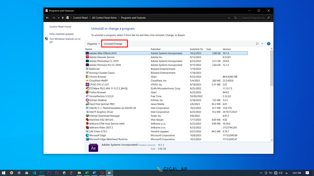314x176 pixels.
Task: Show hidden system tray icons
Action: coord(261,173)
